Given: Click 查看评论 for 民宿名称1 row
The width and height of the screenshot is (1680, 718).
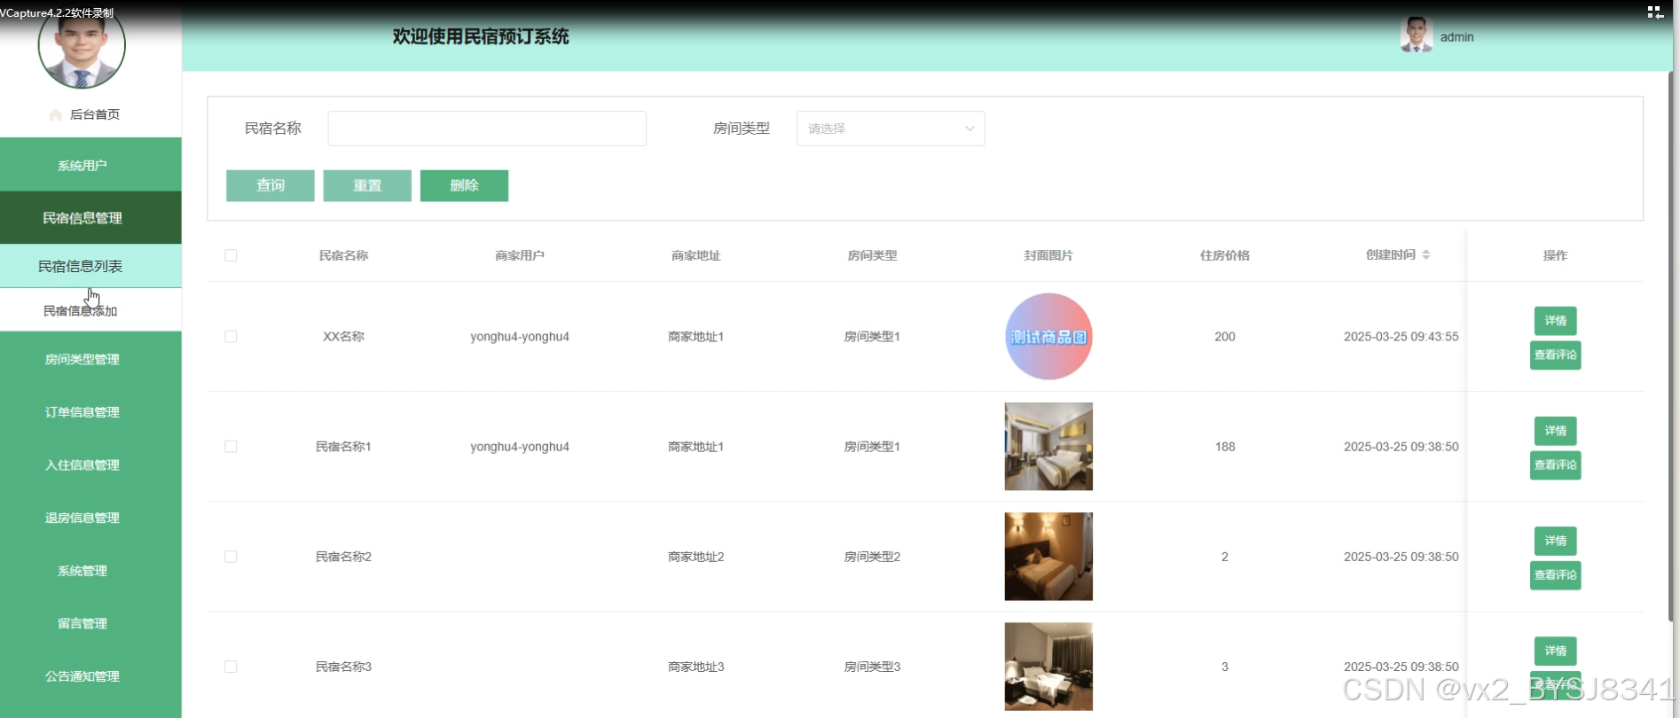Looking at the screenshot, I should pyautogui.click(x=1555, y=465).
